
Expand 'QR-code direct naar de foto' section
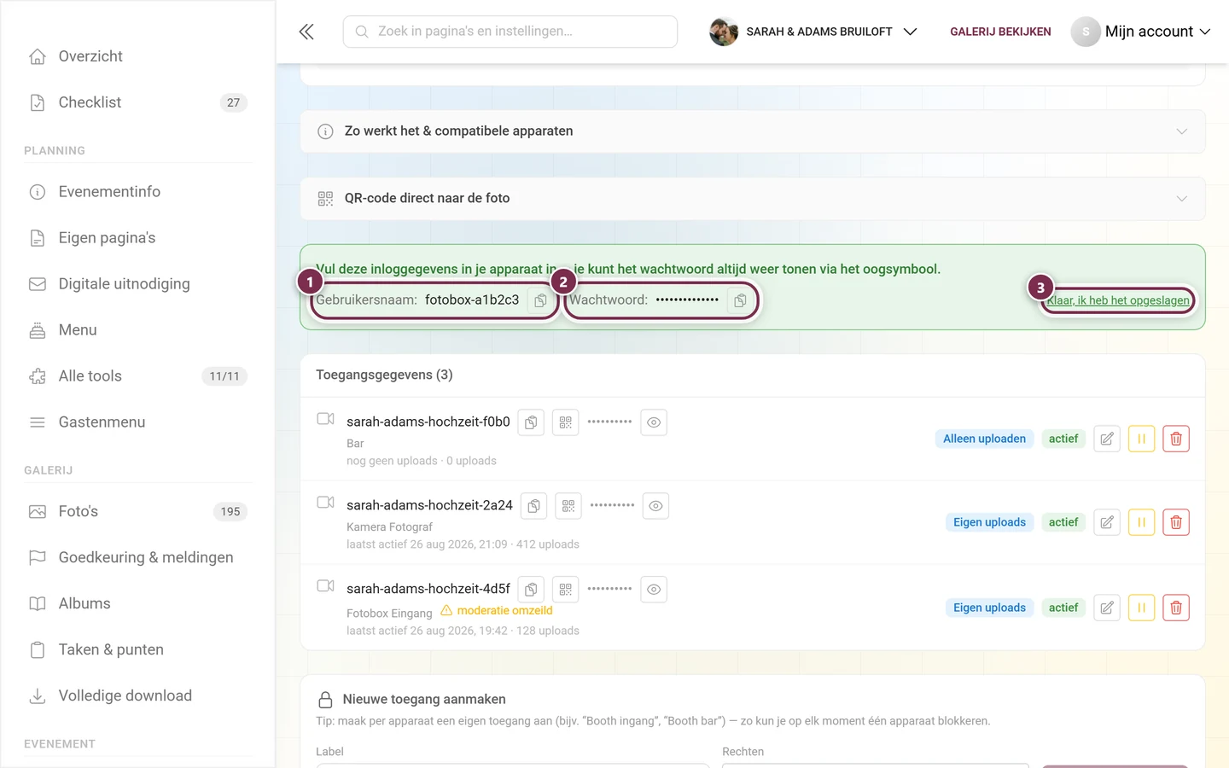(753, 198)
